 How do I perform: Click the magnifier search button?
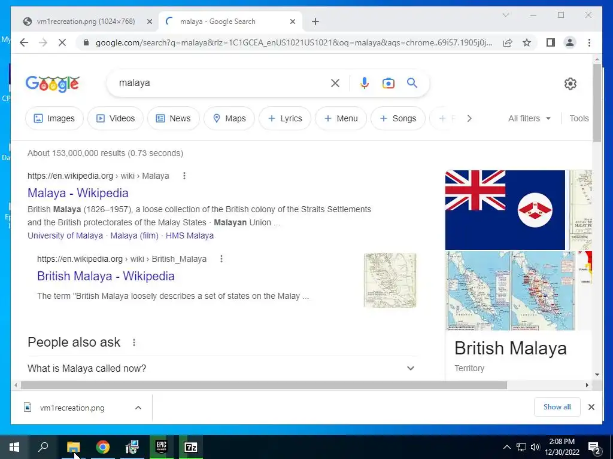412,82
